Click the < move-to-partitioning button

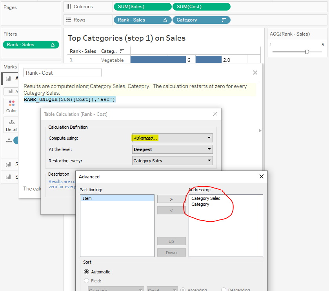(x=171, y=210)
